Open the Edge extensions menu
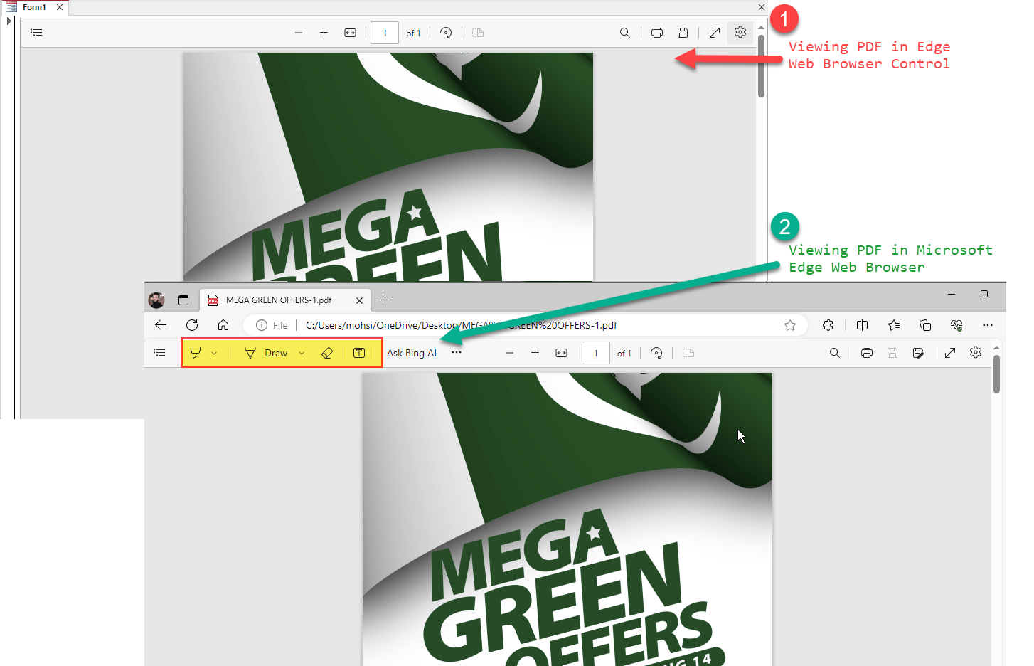 (x=828, y=325)
